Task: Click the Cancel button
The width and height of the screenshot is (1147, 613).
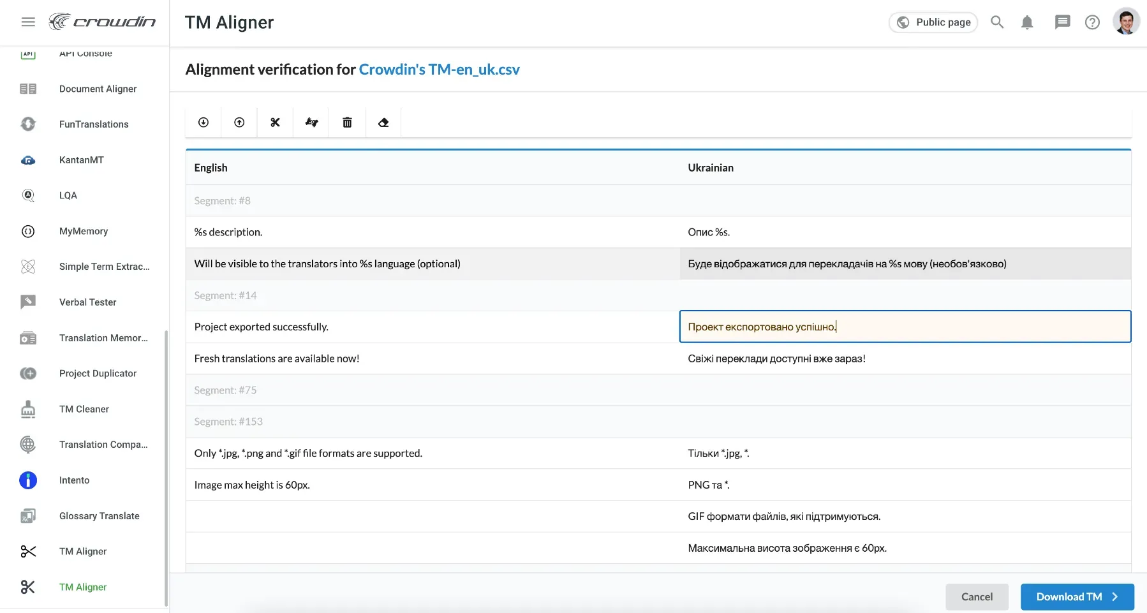Action: point(977,596)
